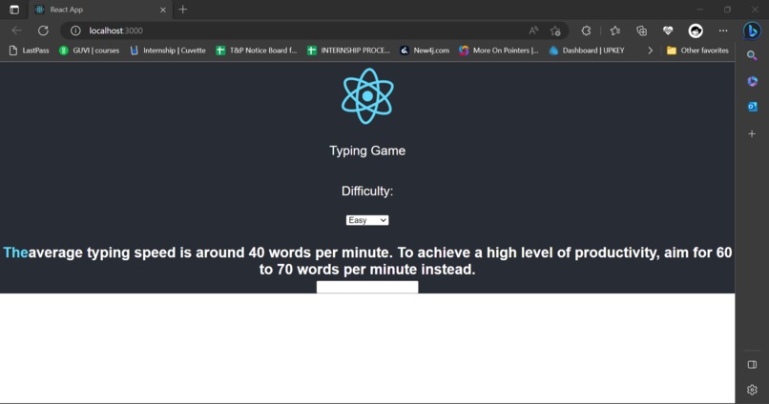769x404 pixels.
Task: Open the Extensions puzzle icon
Action: click(x=586, y=30)
